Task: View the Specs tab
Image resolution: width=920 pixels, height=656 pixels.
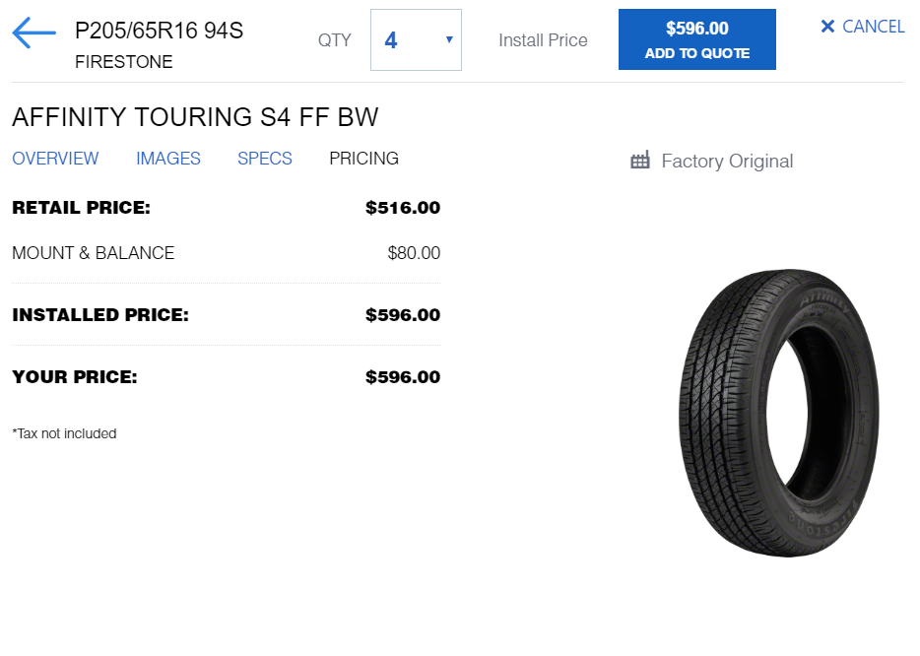Action: point(265,159)
